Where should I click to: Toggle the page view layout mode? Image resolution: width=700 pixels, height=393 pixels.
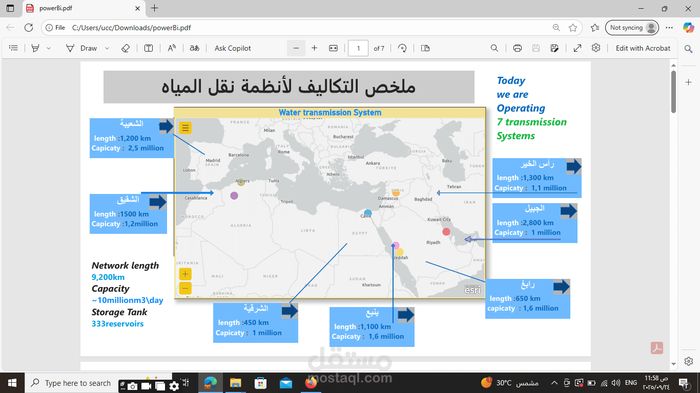425,48
